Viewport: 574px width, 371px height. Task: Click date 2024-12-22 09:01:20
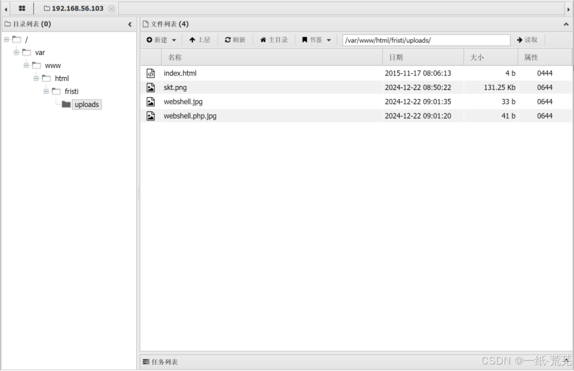pos(417,116)
